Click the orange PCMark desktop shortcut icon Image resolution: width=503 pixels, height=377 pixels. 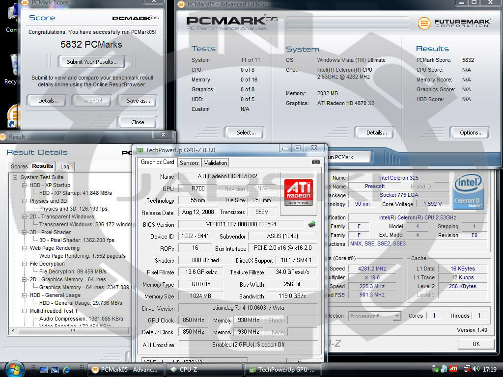point(13,115)
